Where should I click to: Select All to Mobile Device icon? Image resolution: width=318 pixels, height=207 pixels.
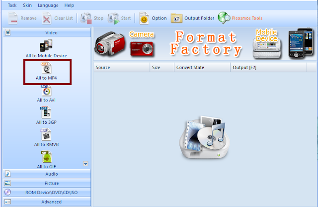(46, 45)
